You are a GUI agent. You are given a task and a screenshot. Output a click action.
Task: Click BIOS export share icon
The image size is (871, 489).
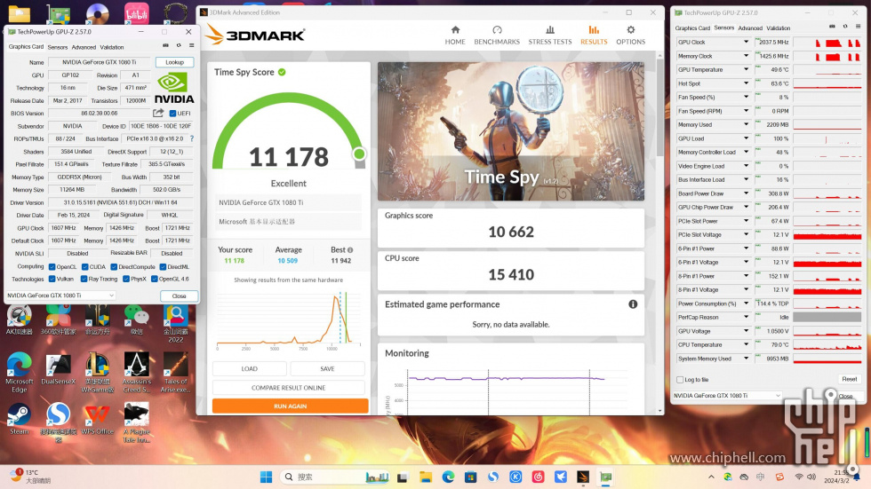click(158, 113)
